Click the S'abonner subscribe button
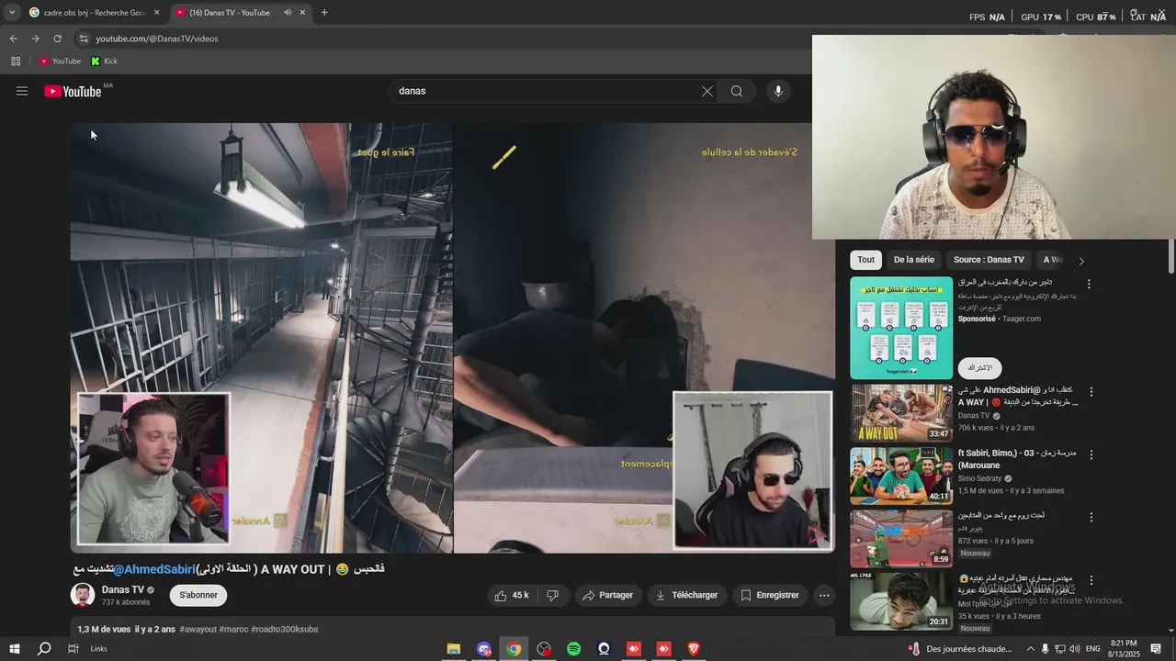 pos(198,595)
